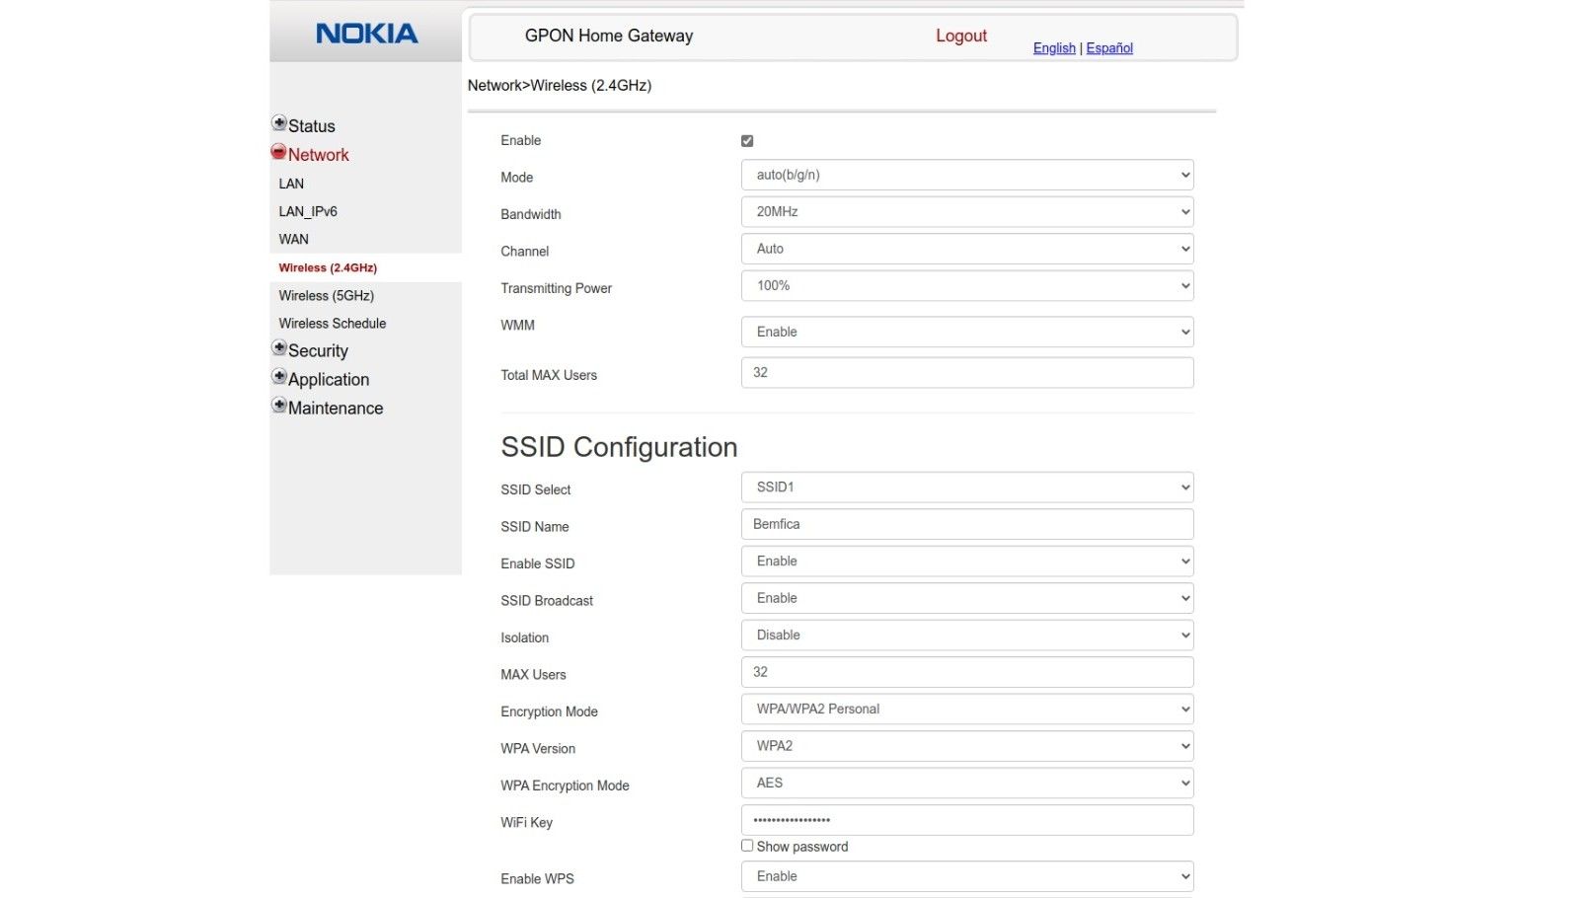Switch to Wireless (5GHz) settings
Image resolution: width=1596 pixels, height=898 pixels.
coord(326,295)
